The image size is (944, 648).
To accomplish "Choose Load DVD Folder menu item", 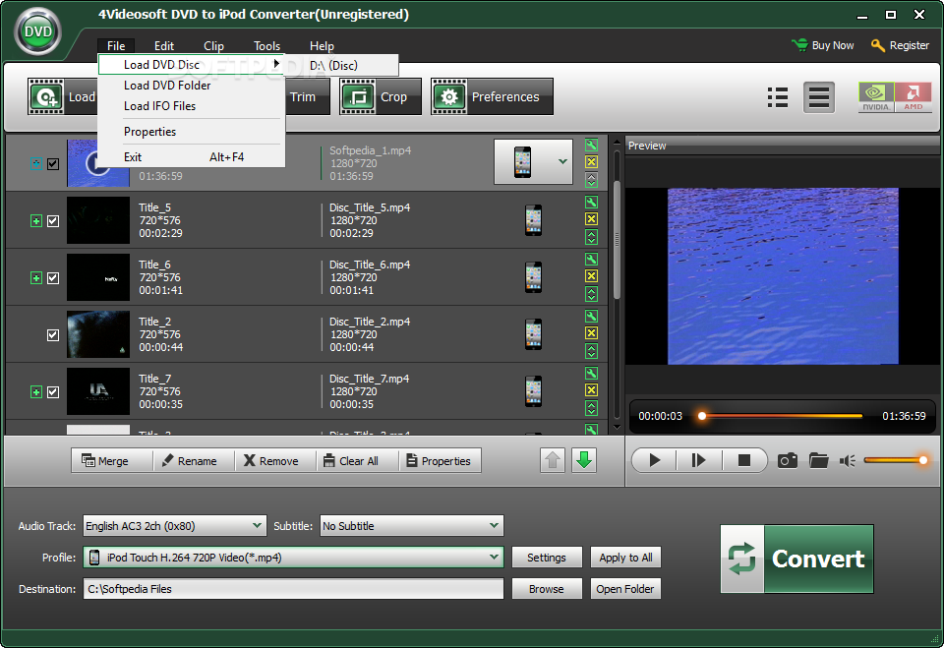I will click(192, 86).
